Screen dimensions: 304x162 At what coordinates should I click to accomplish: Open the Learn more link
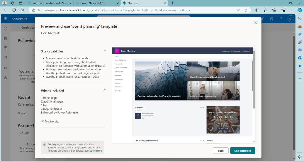96,151
